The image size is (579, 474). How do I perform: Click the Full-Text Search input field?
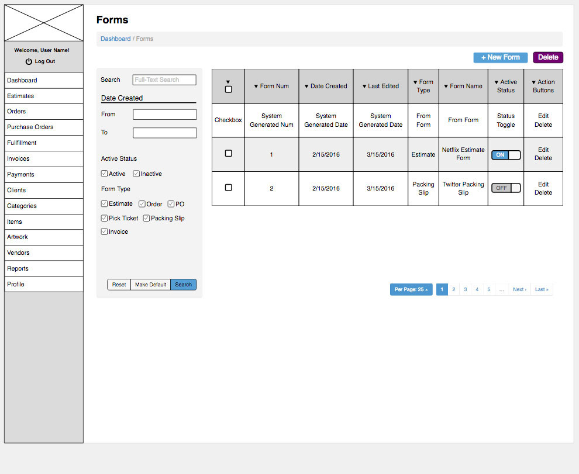(164, 80)
